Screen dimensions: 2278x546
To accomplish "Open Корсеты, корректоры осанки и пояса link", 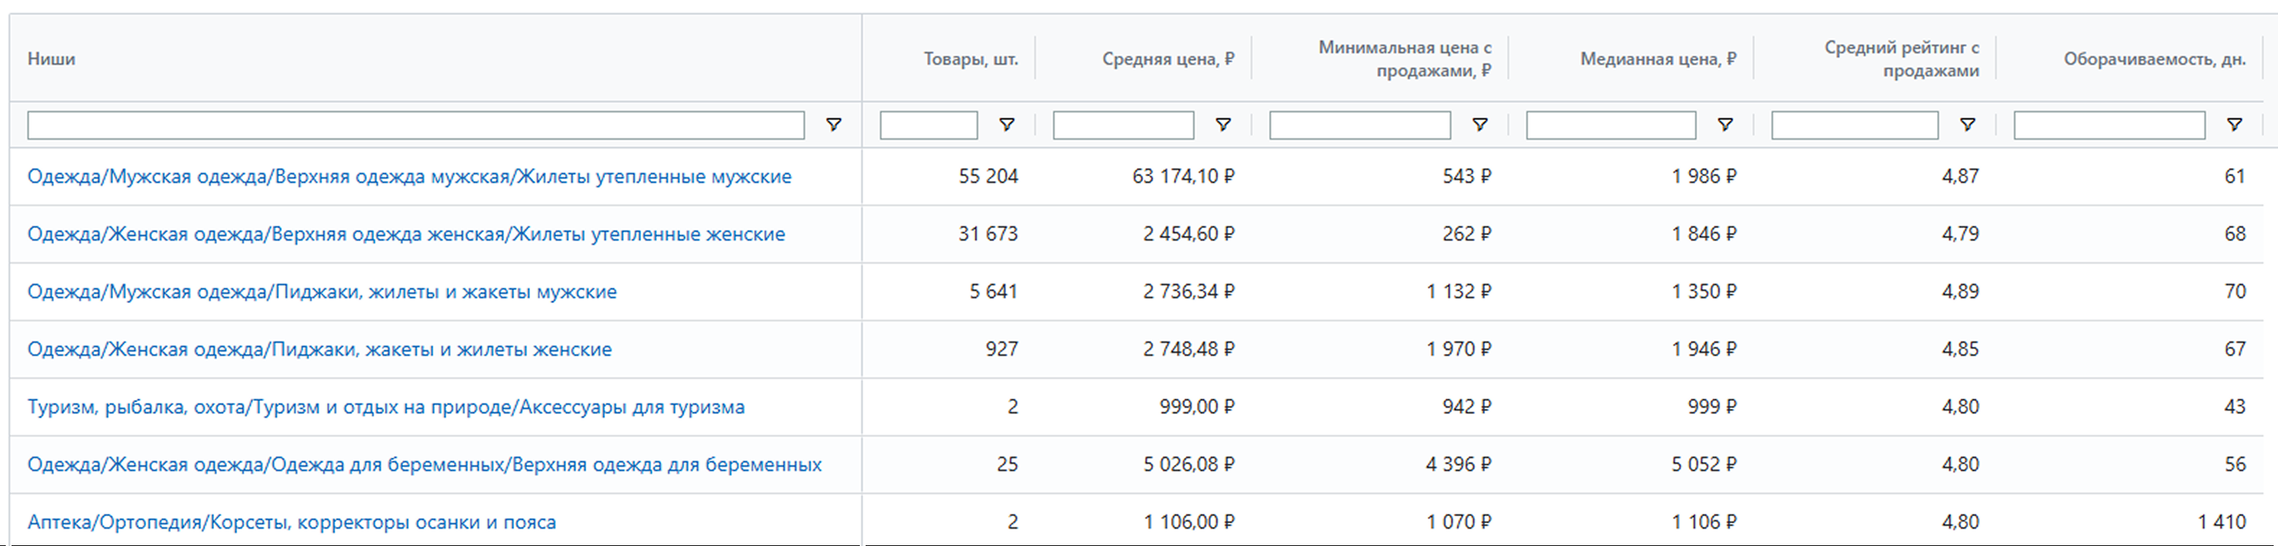I will pyautogui.click(x=292, y=522).
